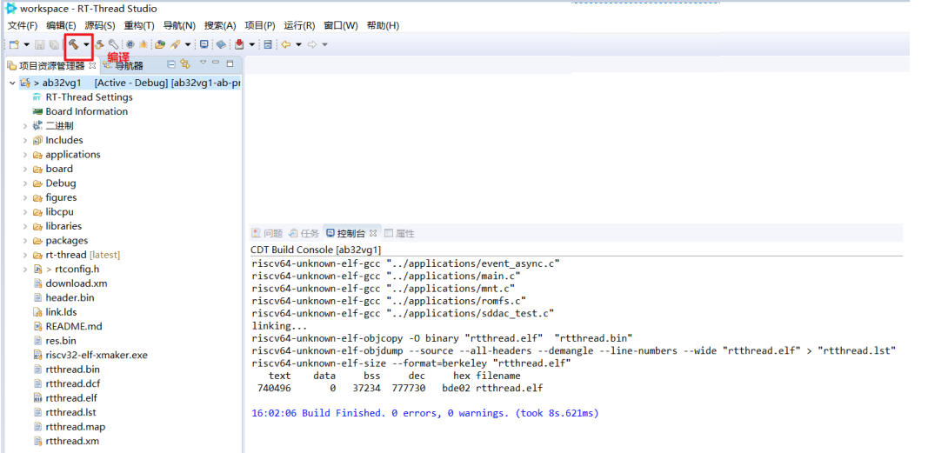Click Collapse All icon in project explorer

point(171,64)
